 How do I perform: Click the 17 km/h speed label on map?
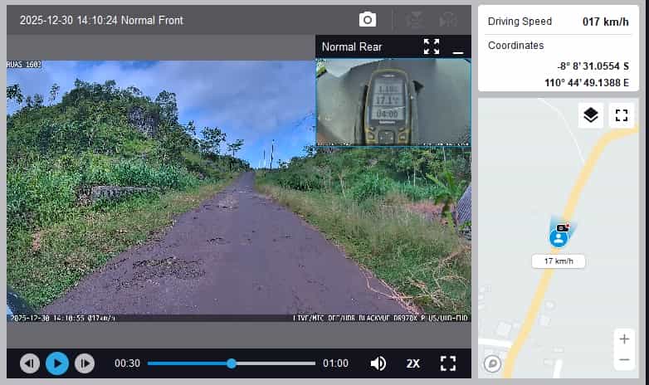click(559, 261)
